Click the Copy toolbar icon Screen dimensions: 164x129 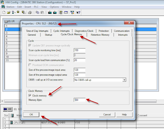pos(37,13)
